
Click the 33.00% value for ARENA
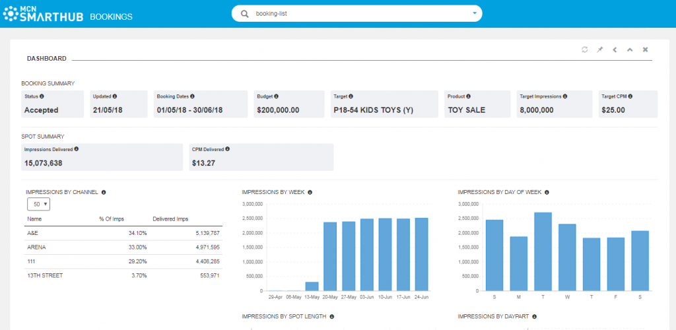click(x=137, y=247)
